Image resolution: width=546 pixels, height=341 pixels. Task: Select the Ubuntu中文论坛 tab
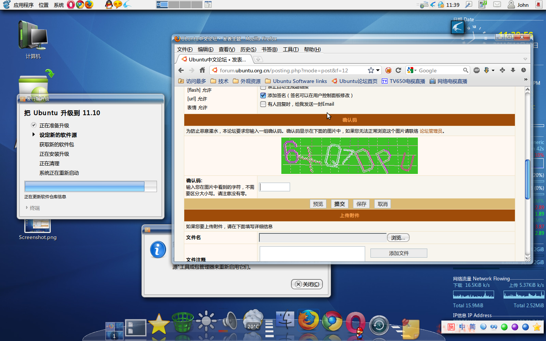[214, 59]
